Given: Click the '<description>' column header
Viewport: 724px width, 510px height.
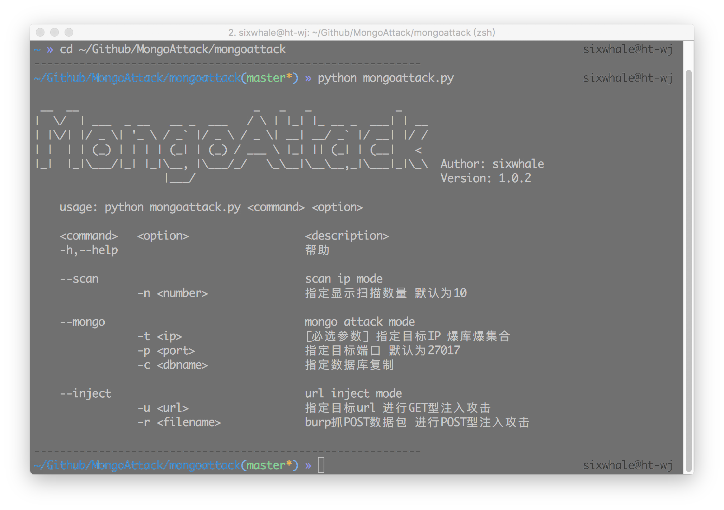Looking at the screenshot, I should [347, 236].
